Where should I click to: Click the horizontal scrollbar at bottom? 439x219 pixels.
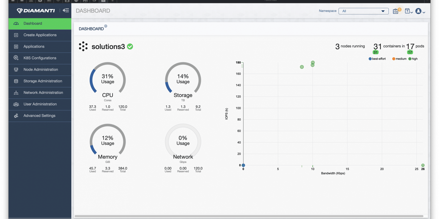249,216
